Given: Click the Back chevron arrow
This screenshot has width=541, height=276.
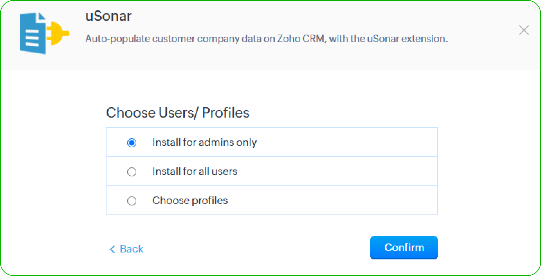Looking at the screenshot, I should [112, 249].
